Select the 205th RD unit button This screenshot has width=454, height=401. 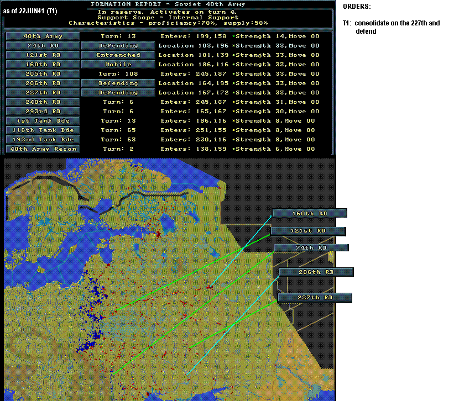(x=43, y=73)
